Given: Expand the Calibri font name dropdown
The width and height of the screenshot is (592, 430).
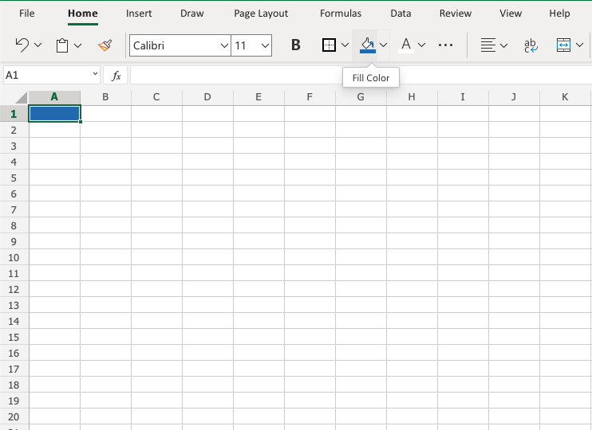Looking at the screenshot, I should pos(224,45).
